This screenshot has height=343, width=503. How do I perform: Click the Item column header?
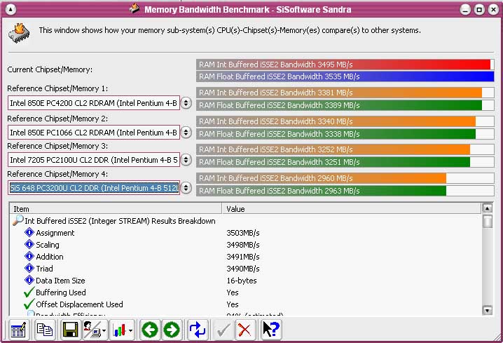[116, 209]
